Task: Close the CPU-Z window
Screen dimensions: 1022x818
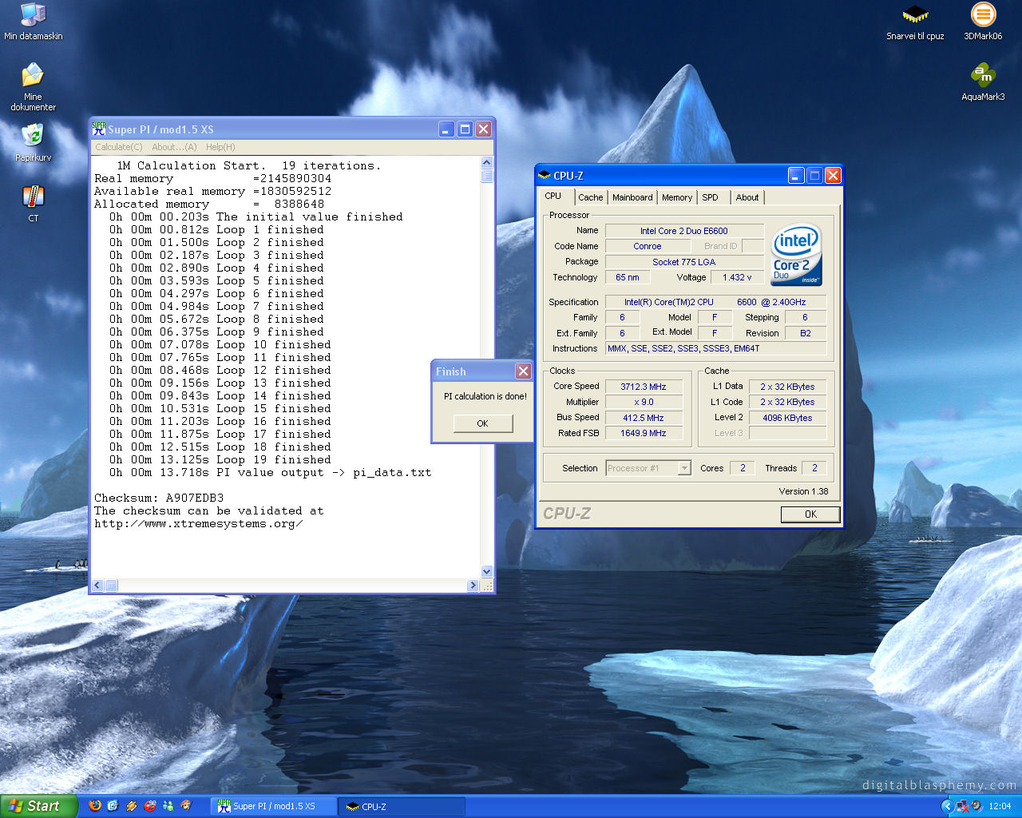Action: [x=833, y=175]
